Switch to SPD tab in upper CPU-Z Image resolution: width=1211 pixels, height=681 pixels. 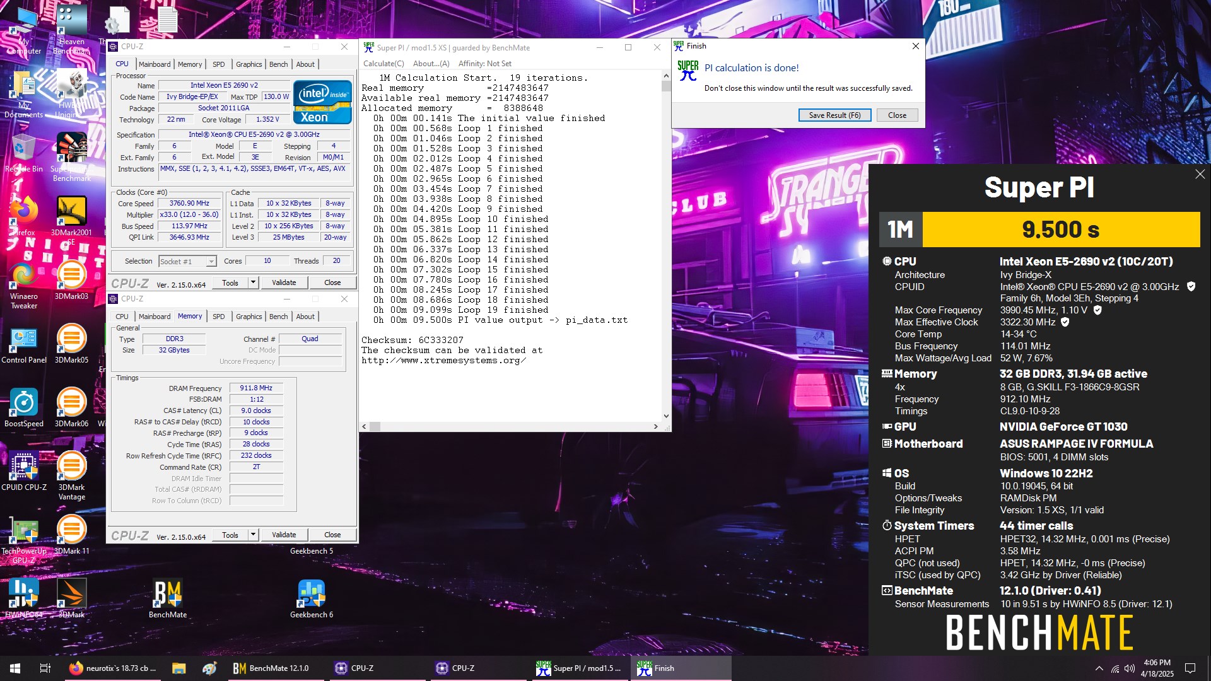click(x=219, y=64)
